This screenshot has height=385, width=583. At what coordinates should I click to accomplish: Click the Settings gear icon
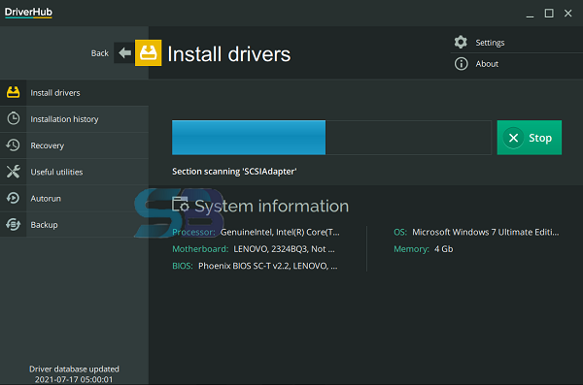tap(461, 42)
